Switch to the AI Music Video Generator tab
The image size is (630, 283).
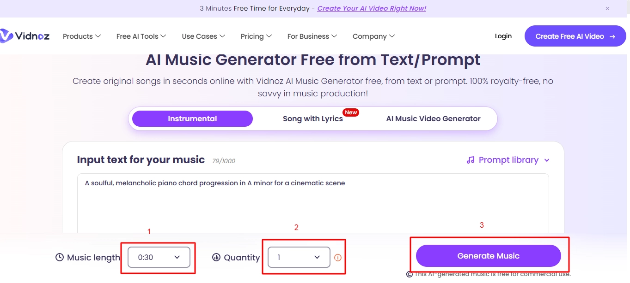[x=433, y=118]
